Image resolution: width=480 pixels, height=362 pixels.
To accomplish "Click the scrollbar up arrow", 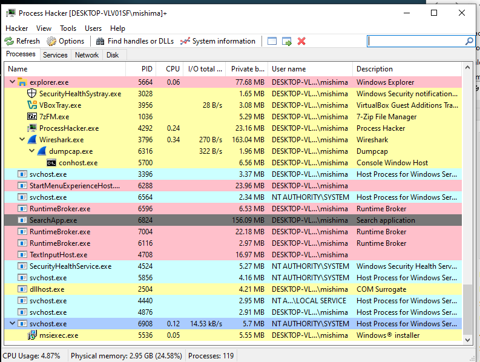I will [x=467, y=68].
